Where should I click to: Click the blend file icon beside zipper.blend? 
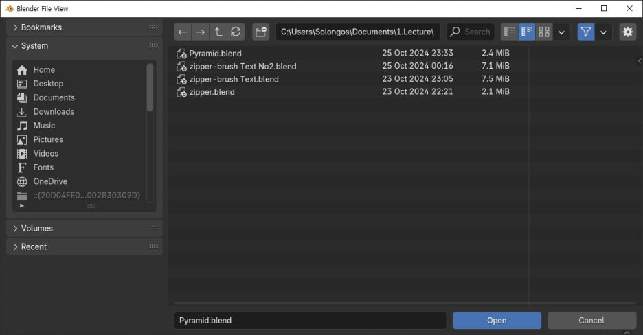tap(181, 92)
